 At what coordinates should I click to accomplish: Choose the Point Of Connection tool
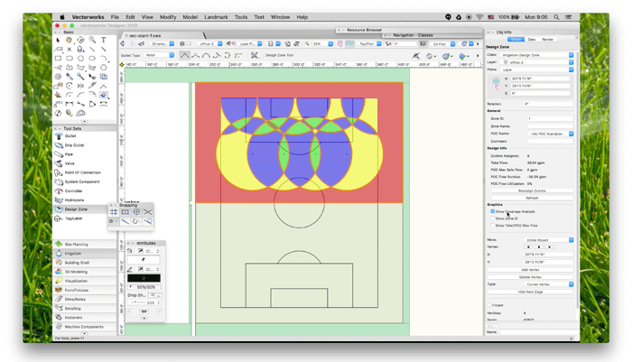(x=82, y=172)
